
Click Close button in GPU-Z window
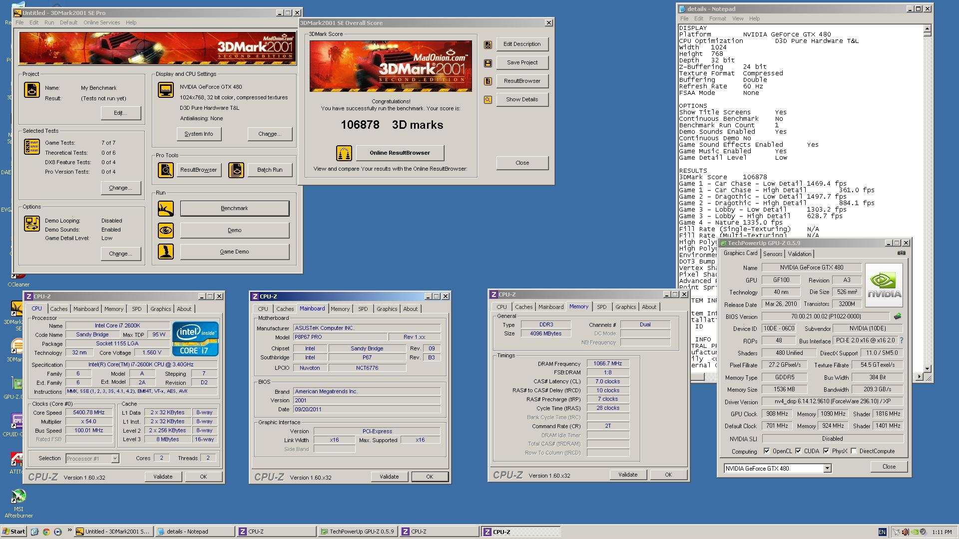coord(889,467)
